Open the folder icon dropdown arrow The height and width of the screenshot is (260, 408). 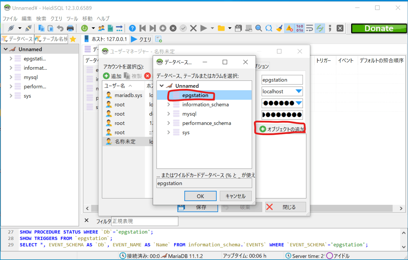[x=230, y=28]
